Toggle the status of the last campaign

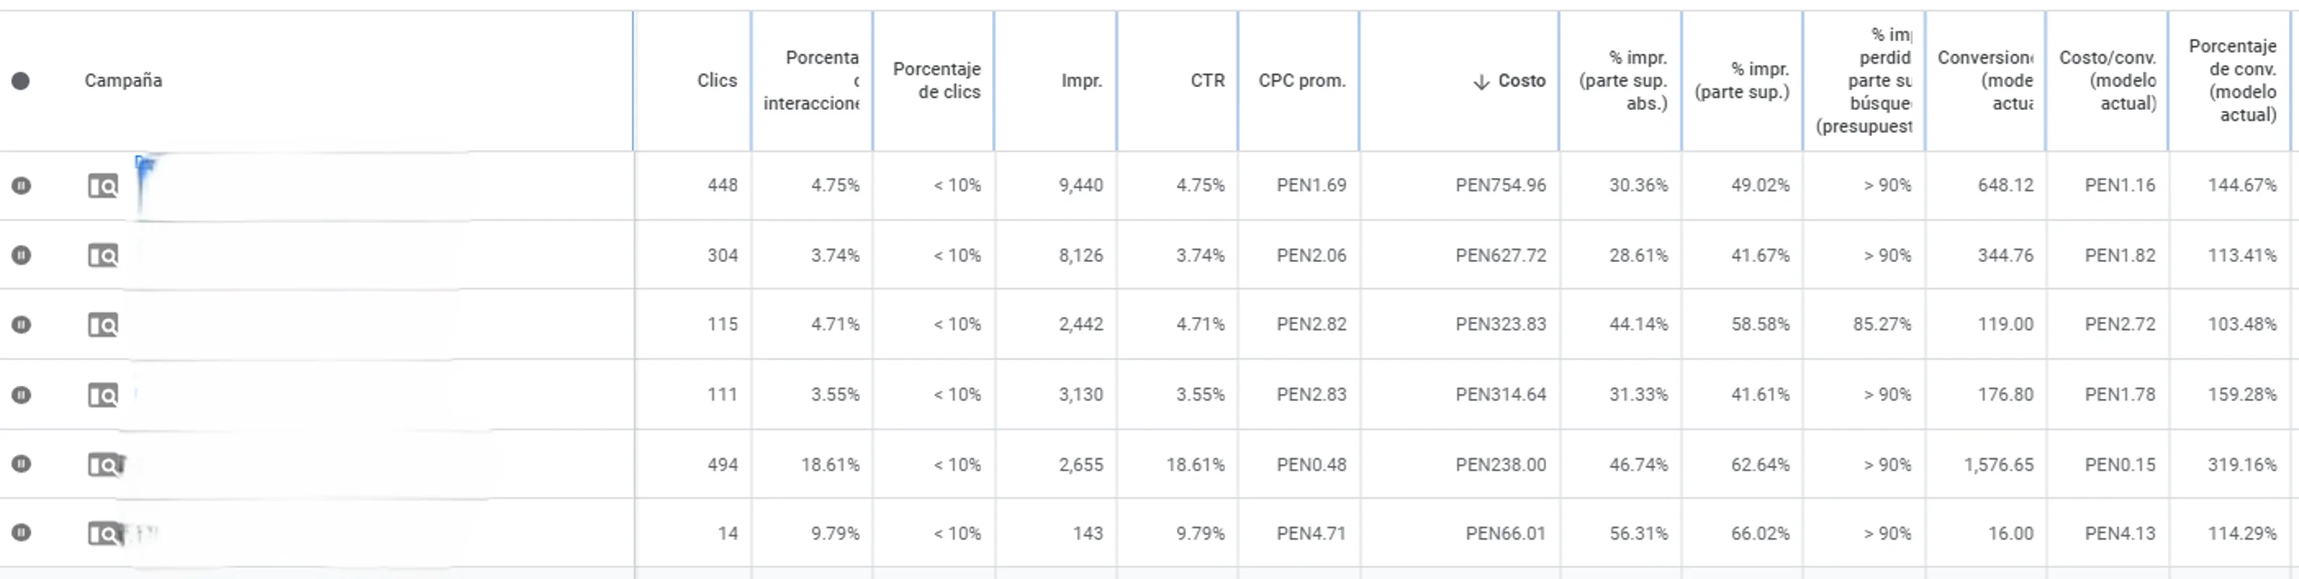(x=22, y=533)
